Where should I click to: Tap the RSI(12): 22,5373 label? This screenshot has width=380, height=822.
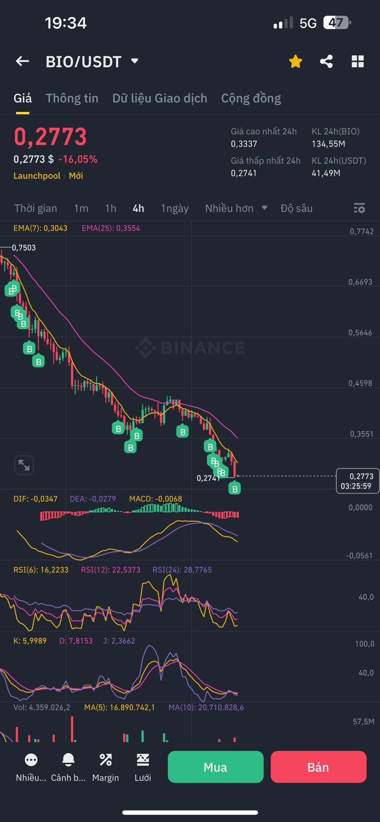click(111, 570)
